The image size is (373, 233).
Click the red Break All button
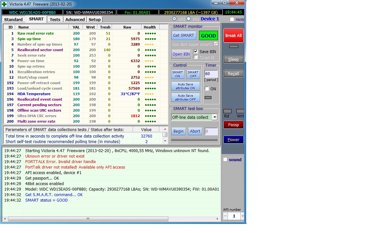pos(233,35)
